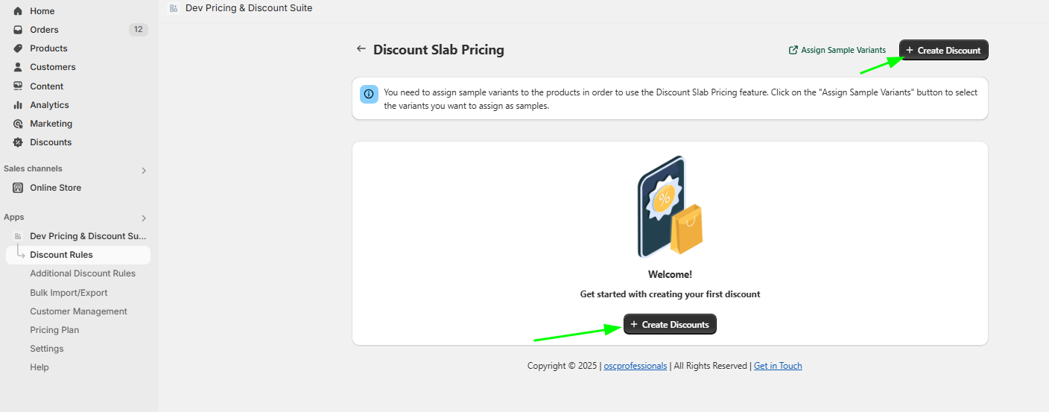Image resolution: width=1049 pixels, height=412 pixels.
Task: Go back using the left arrow
Action: click(361, 49)
